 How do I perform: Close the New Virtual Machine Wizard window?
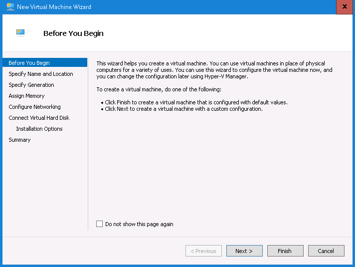(344, 7)
